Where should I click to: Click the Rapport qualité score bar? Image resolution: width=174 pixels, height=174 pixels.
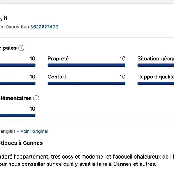pyautogui.click(x=156, y=84)
